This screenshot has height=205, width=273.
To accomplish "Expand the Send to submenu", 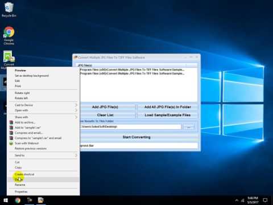I will click(43, 155).
